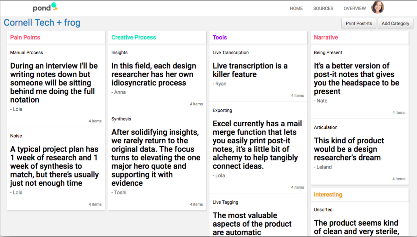Viewport: 417px width, 237px height.
Task: Click the '- Toshi' author name
Action: tap(119, 192)
